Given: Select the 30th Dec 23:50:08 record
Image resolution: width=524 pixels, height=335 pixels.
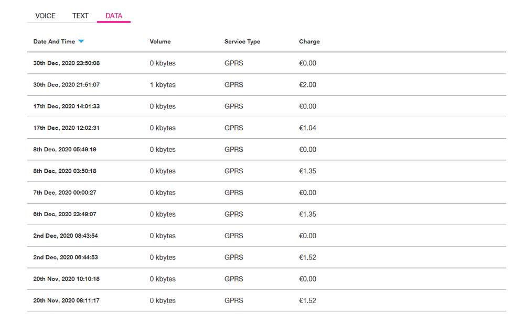Looking at the screenshot, I should click(x=66, y=63).
